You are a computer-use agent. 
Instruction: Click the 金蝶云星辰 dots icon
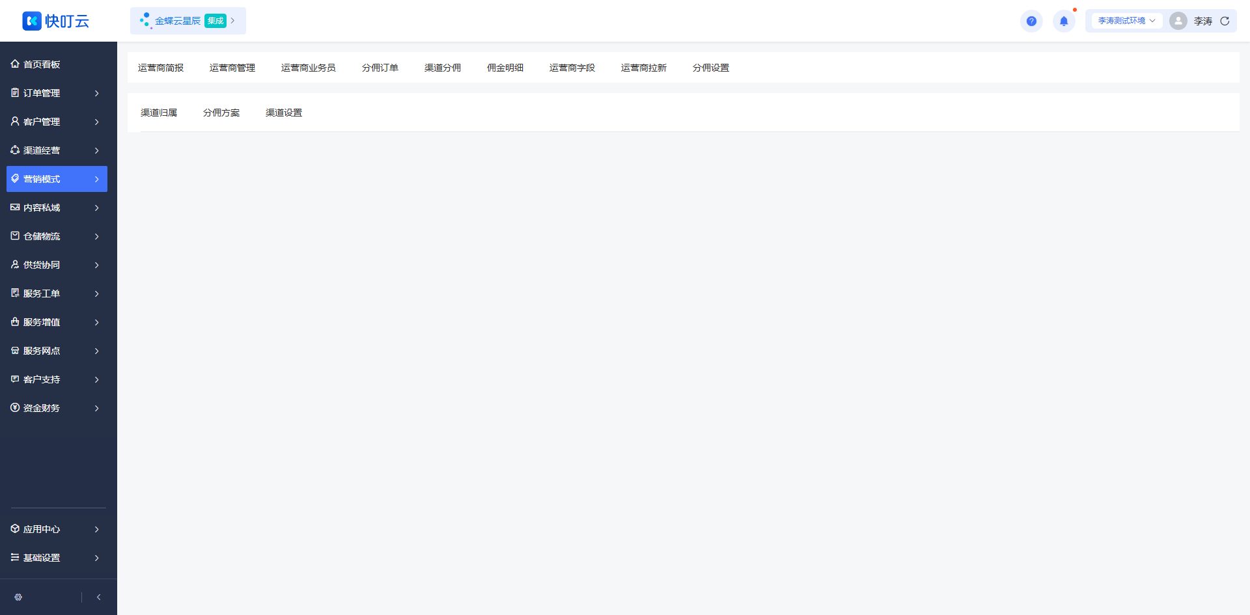(x=145, y=21)
